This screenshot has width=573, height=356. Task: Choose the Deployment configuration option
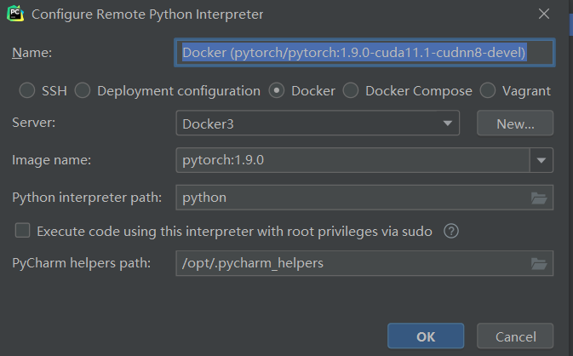(83, 90)
